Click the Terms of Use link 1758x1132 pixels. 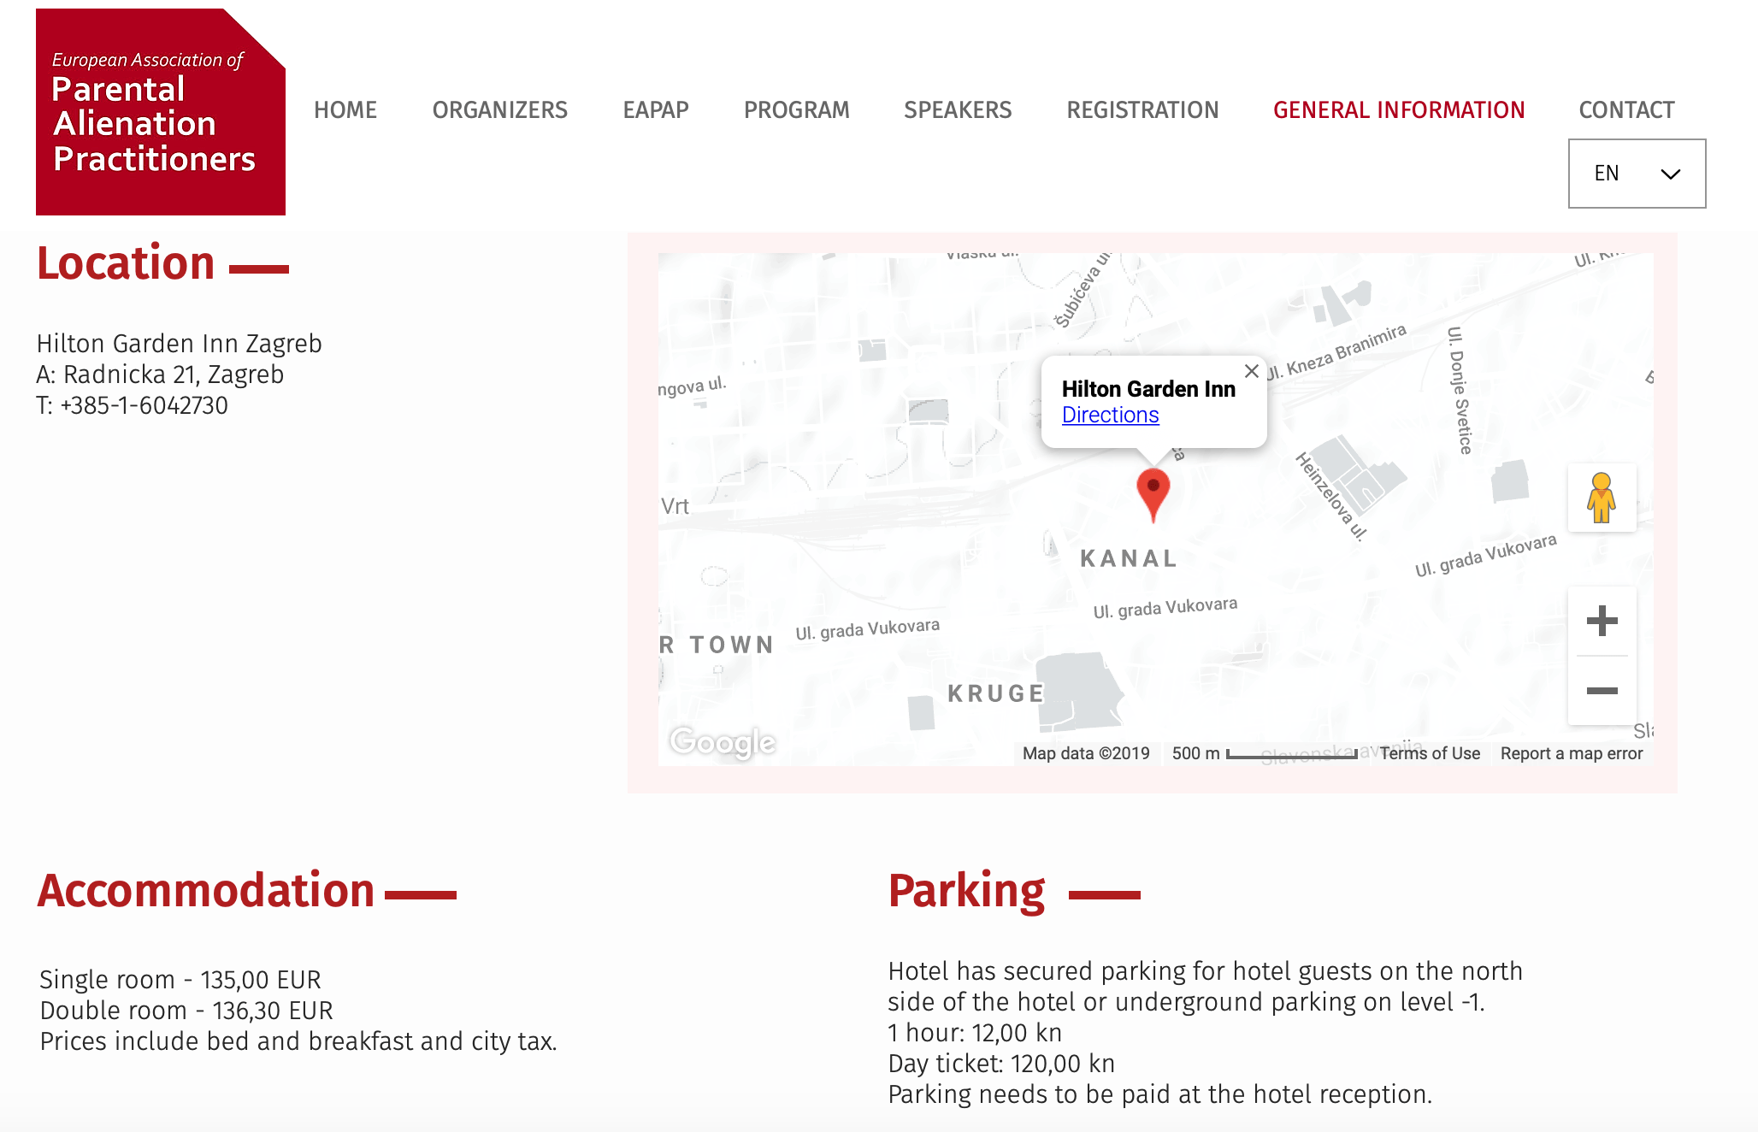1429,753
